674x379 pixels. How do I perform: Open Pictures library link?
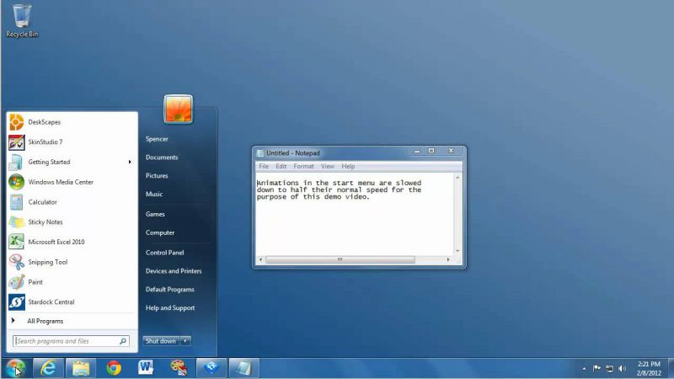157,176
